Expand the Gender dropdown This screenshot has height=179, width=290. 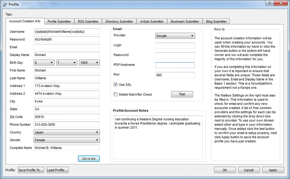[x=67, y=140]
